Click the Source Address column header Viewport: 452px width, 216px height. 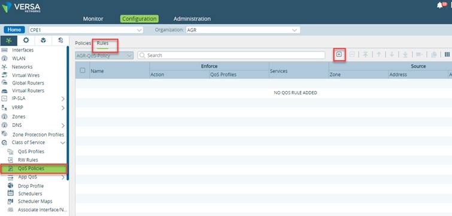pyautogui.click(x=398, y=75)
